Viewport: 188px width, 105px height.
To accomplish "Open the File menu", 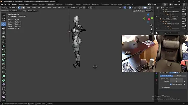I will (x=5, y=4).
